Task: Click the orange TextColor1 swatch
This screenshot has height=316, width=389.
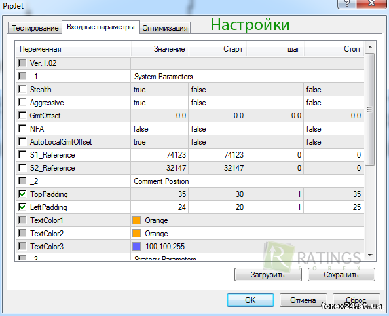Action: tap(136, 220)
